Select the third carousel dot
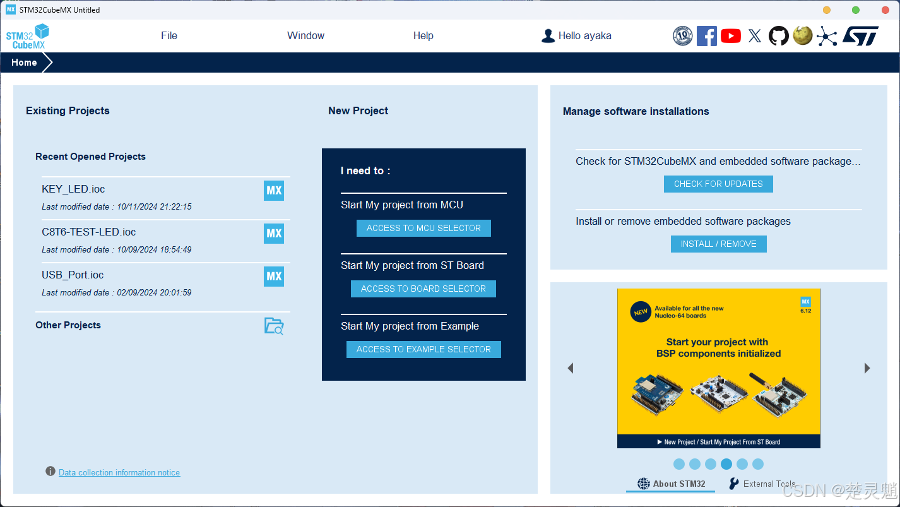 pos(711,464)
